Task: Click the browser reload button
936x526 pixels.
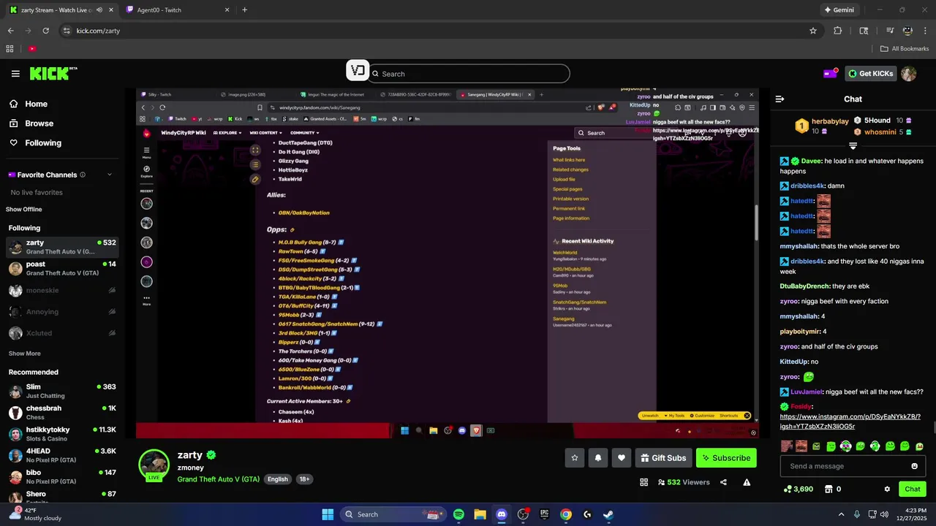Action: click(45, 31)
